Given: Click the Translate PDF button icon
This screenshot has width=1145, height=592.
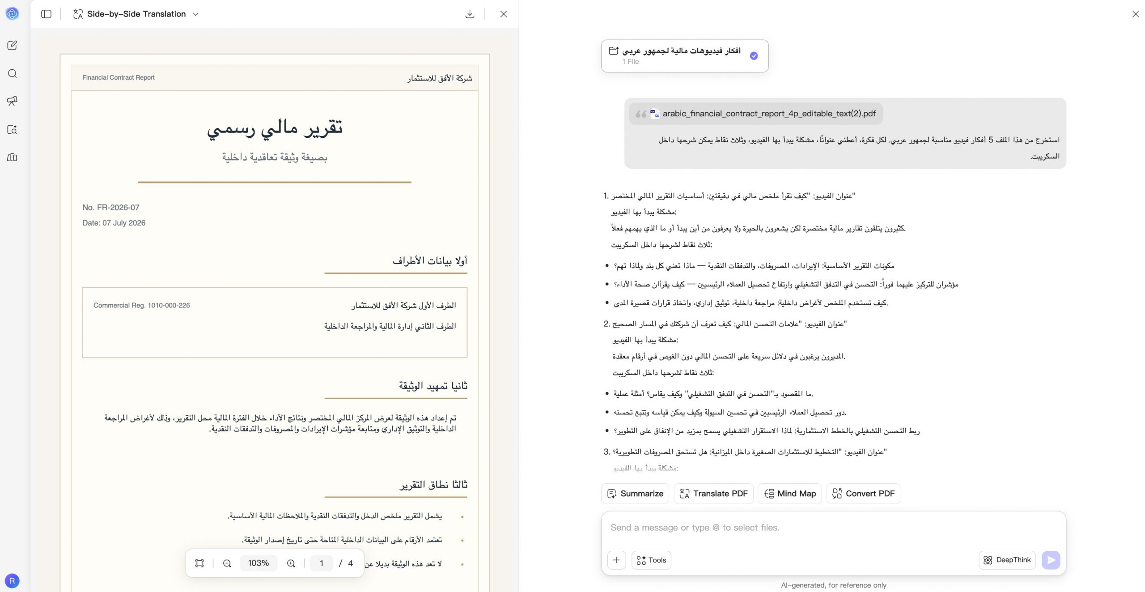Looking at the screenshot, I should tap(684, 494).
